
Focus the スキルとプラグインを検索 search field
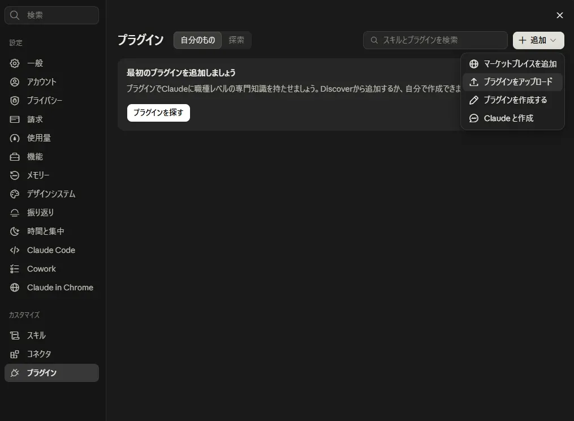pyautogui.click(x=435, y=40)
